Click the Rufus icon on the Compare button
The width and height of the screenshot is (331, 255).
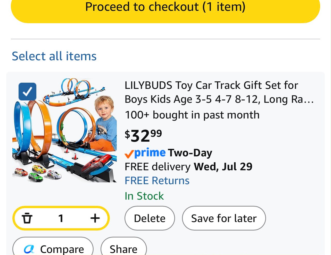click(29, 249)
